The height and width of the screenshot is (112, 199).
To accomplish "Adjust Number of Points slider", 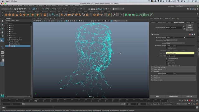I will 185,38.
